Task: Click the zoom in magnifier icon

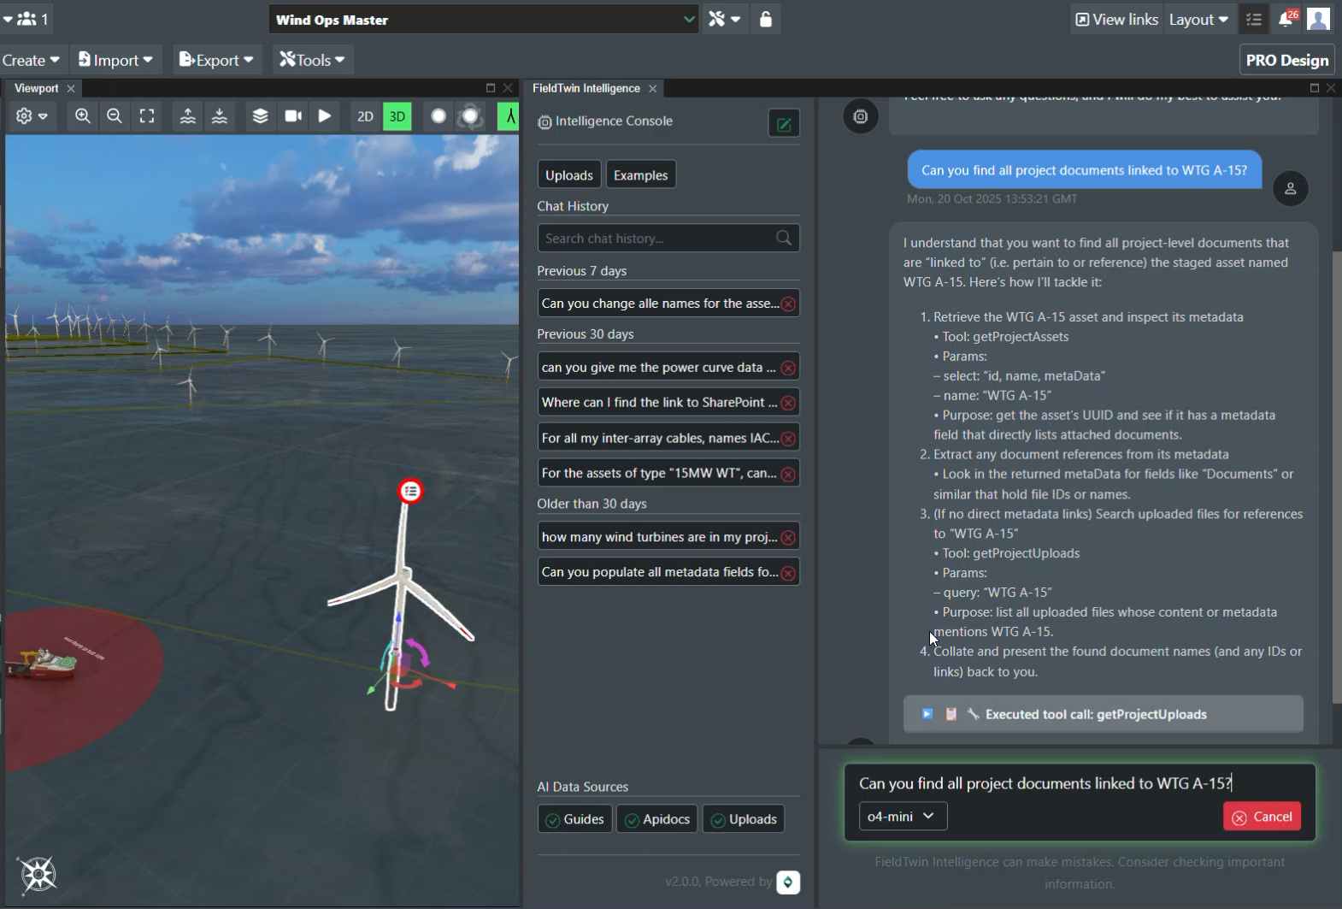Action: click(83, 116)
